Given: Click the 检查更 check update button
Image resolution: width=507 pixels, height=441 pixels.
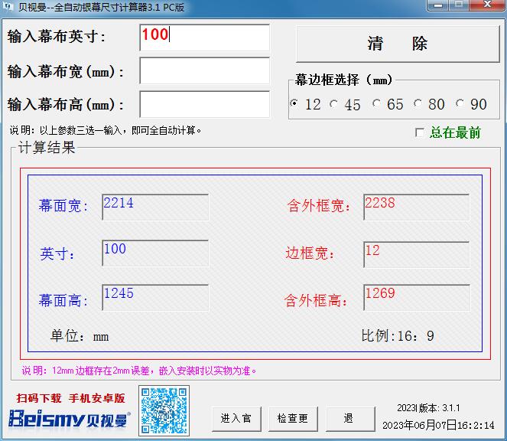Looking at the screenshot, I should tap(293, 419).
